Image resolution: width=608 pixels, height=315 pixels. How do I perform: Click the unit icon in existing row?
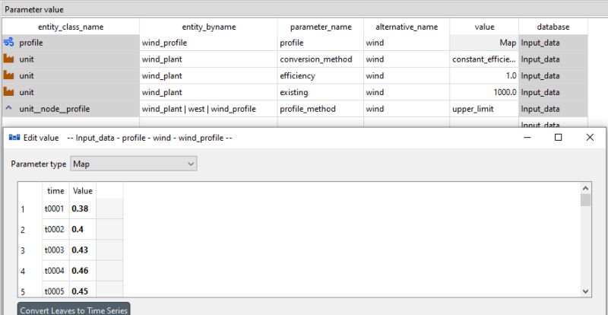(x=8, y=92)
